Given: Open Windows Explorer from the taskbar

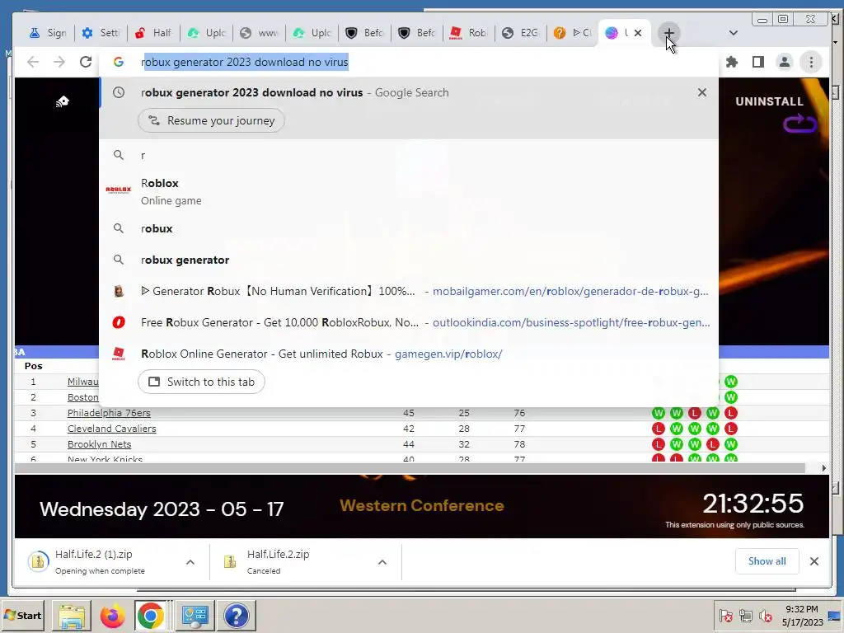Looking at the screenshot, I should [x=72, y=616].
